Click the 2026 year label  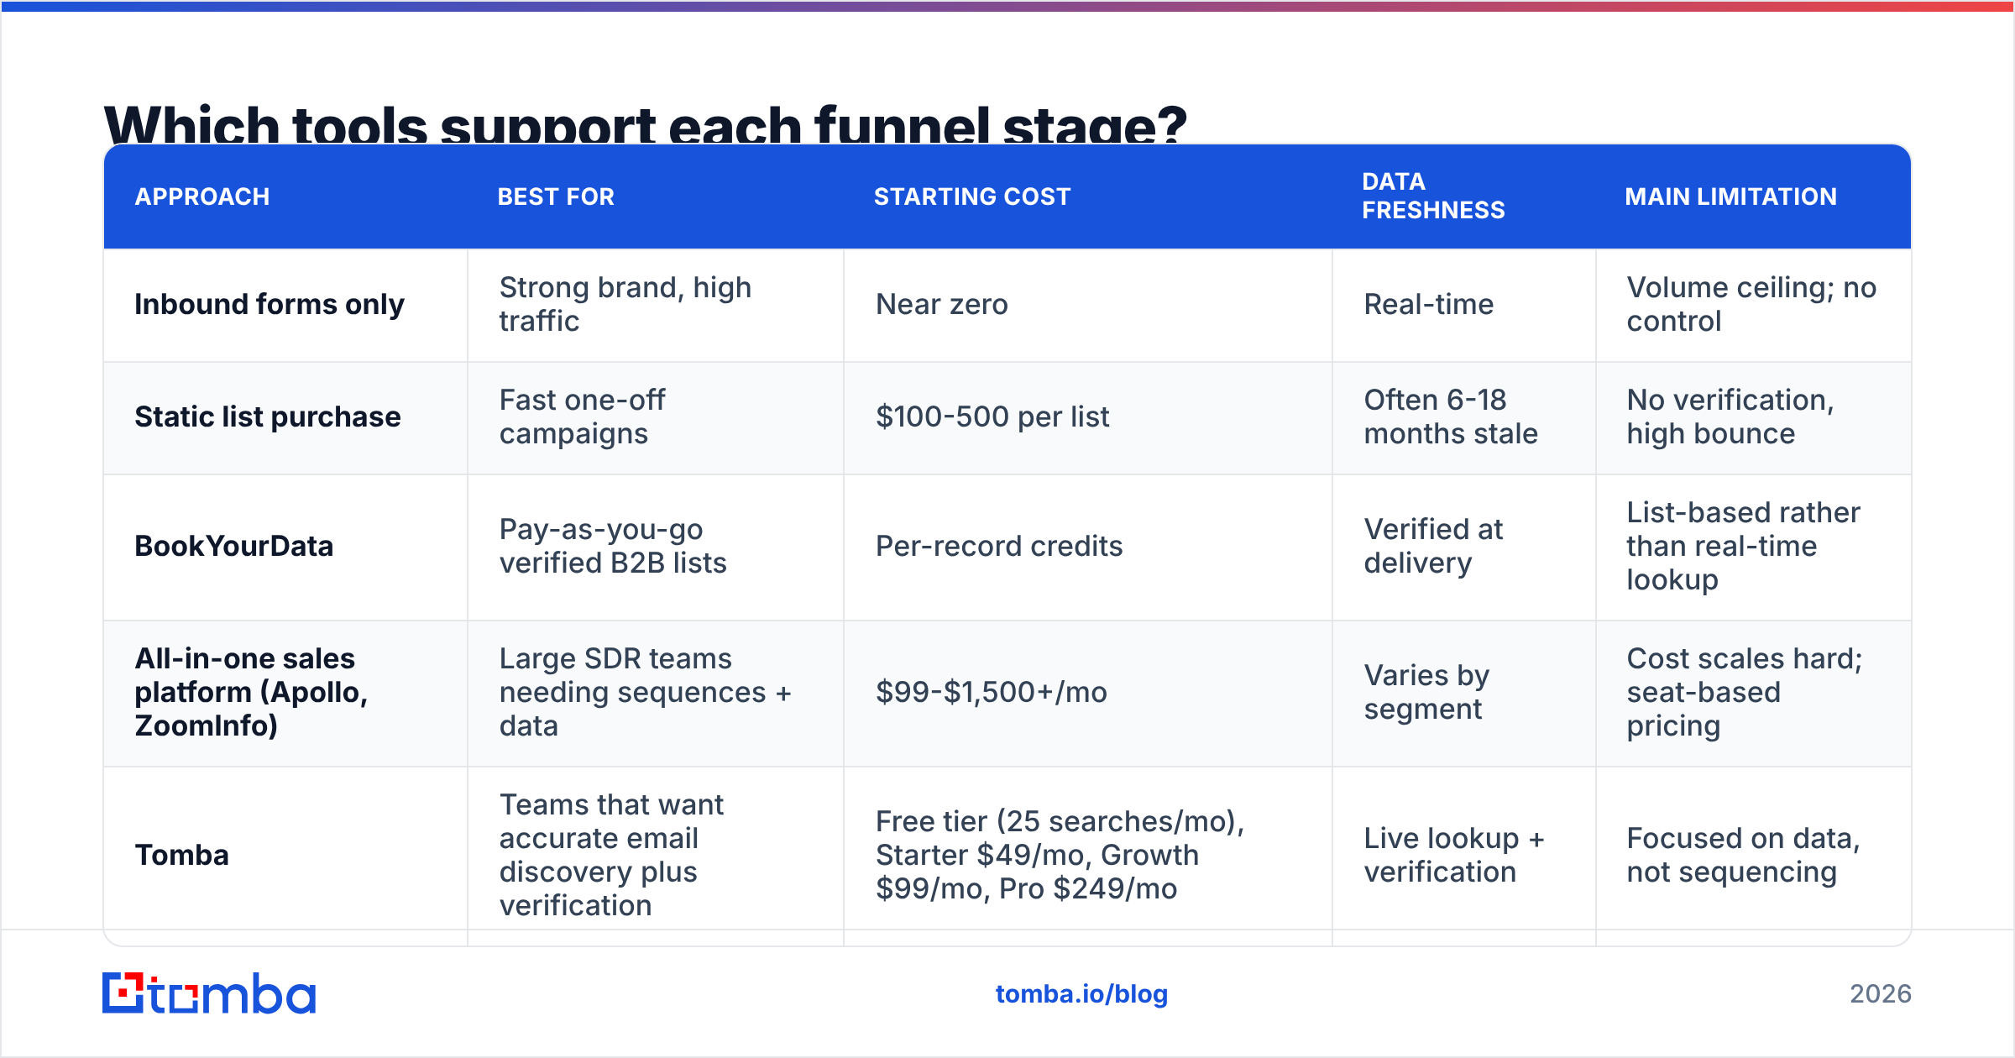(1881, 994)
